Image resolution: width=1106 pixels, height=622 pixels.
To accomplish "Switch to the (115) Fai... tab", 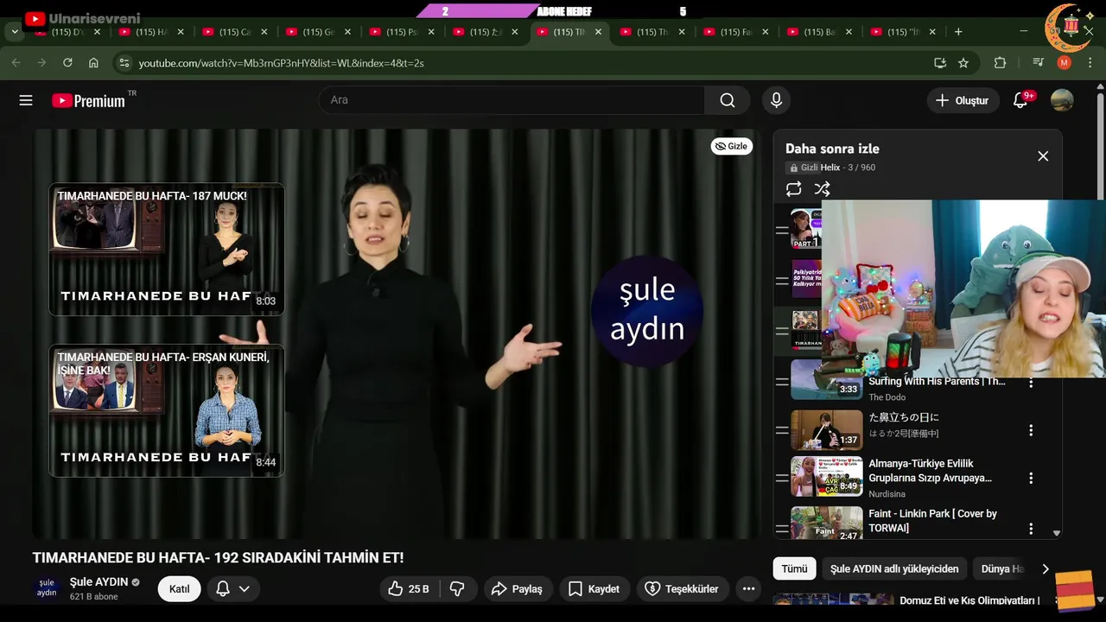I will pyautogui.click(x=736, y=32).
